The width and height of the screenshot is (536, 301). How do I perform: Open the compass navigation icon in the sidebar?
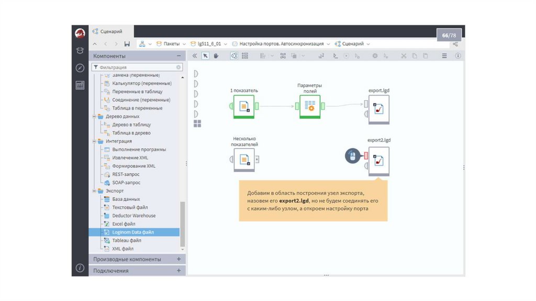click(80, 68)
